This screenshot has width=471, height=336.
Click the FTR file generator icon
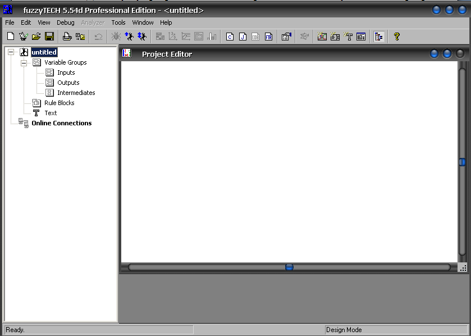click(268, 37)
